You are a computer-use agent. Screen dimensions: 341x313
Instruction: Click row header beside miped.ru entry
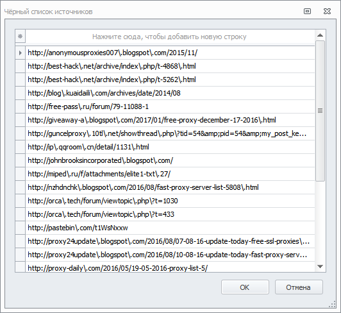tap(21, 174)
